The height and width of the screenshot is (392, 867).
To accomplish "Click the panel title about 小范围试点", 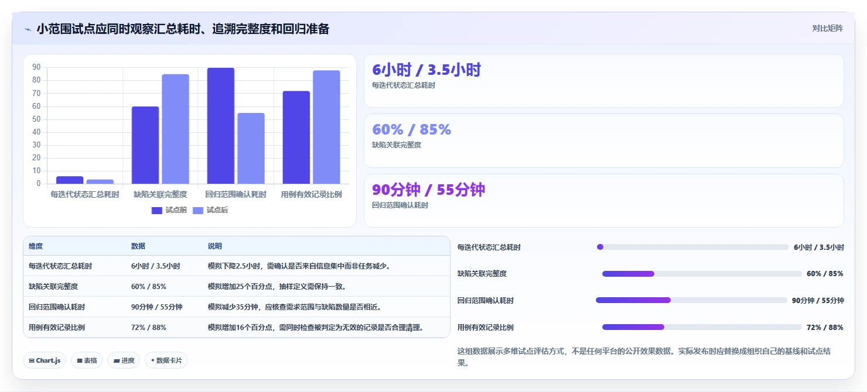I will (x=183, y=29).
